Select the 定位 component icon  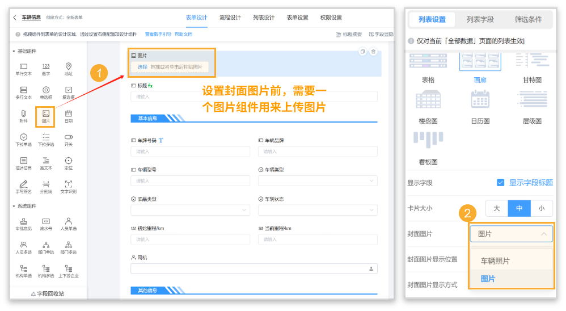click(68, 161)
